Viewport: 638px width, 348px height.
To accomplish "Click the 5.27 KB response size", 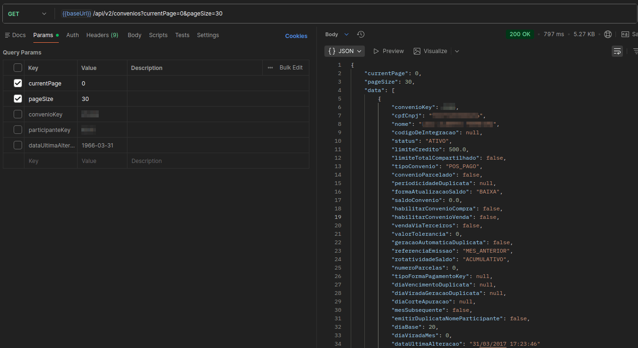I will coord(584,34).
